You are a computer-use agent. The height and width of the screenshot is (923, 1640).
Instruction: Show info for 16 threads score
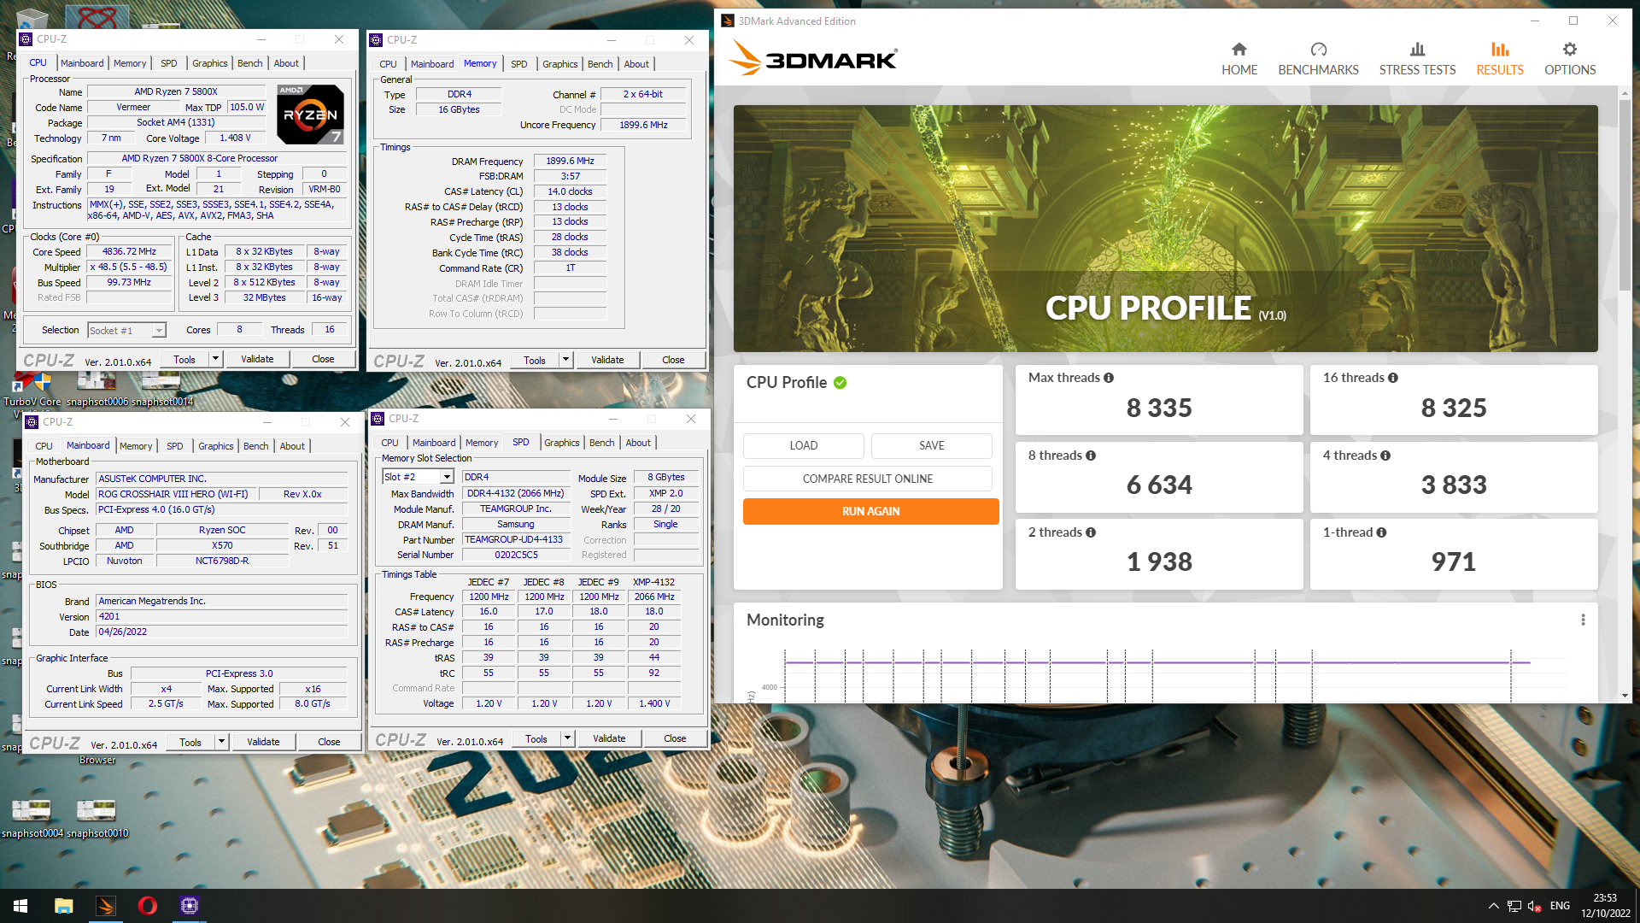point(1393,378)
